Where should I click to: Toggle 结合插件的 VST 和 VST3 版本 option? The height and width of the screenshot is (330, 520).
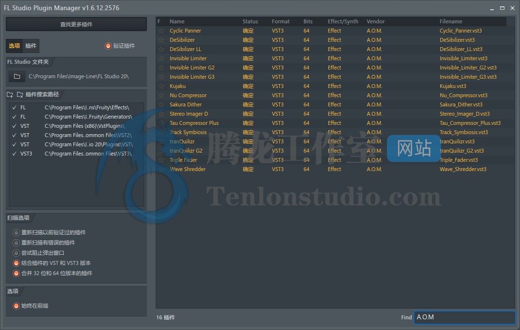pyautogui.click(x=52, y=263)
